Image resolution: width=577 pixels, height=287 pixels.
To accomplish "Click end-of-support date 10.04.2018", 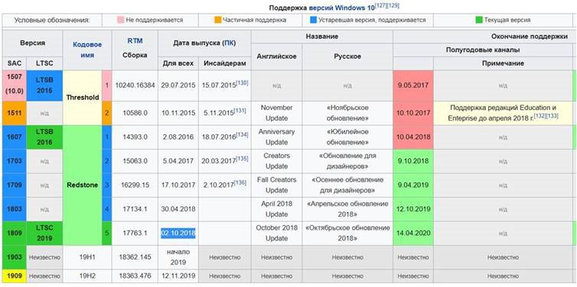I will [x=413, y=137].
